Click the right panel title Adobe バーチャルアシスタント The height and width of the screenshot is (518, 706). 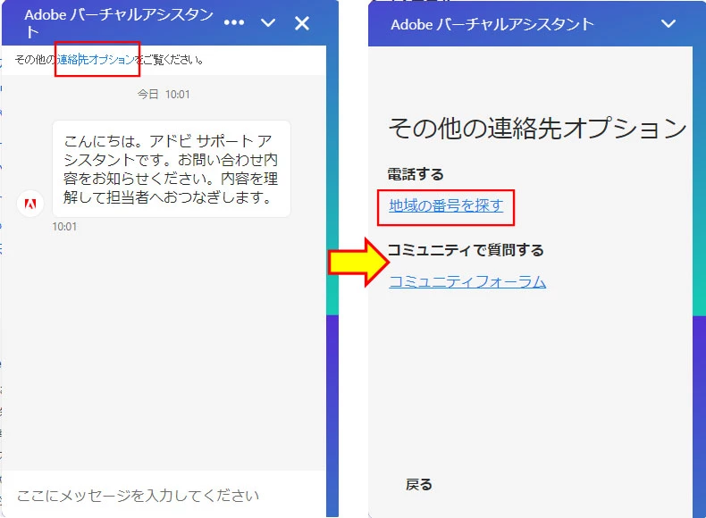(492, 24)
